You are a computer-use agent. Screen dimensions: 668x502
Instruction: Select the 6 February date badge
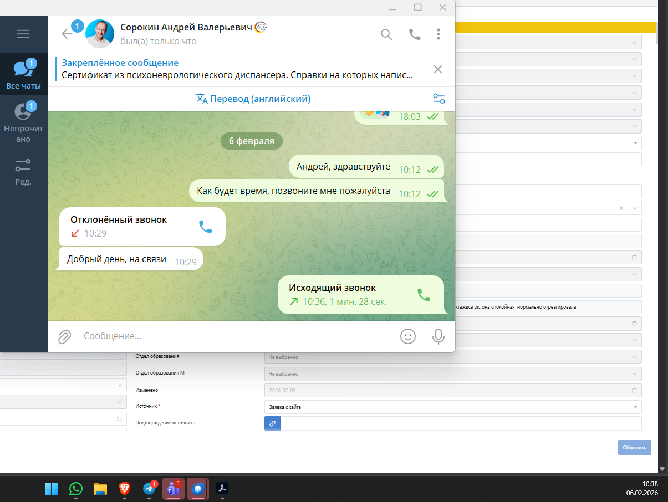[x=252, y=141]
